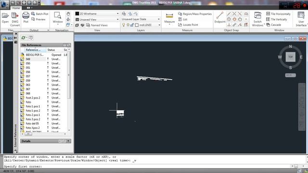Open the WCS dropdown below ViewCube

pyautogui.click(x=290, y=75)
